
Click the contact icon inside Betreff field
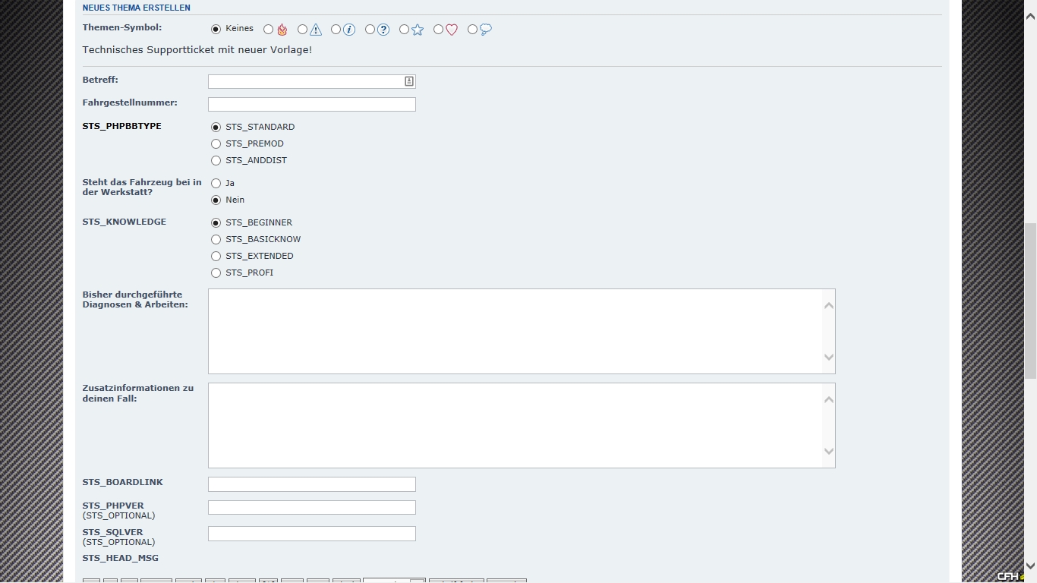408,81
